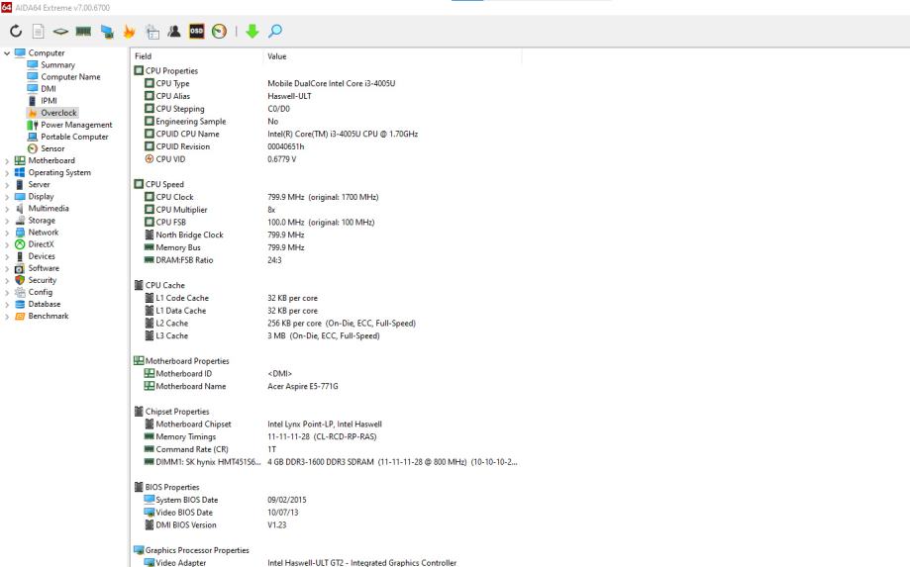The image size is (910, 567).
Task: Select the Motherboard Name row
Action: 328,386
